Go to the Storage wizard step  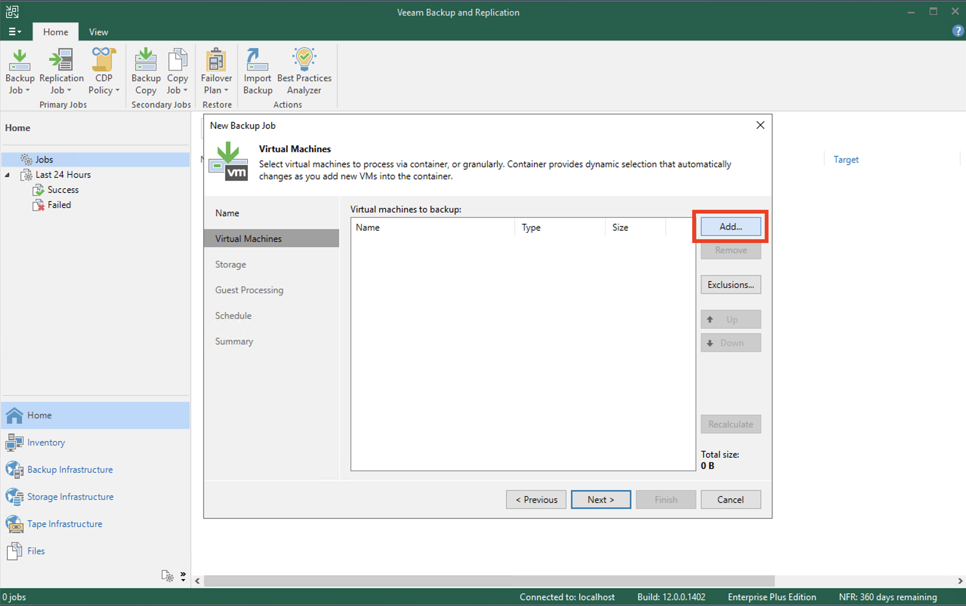[231, 265]
